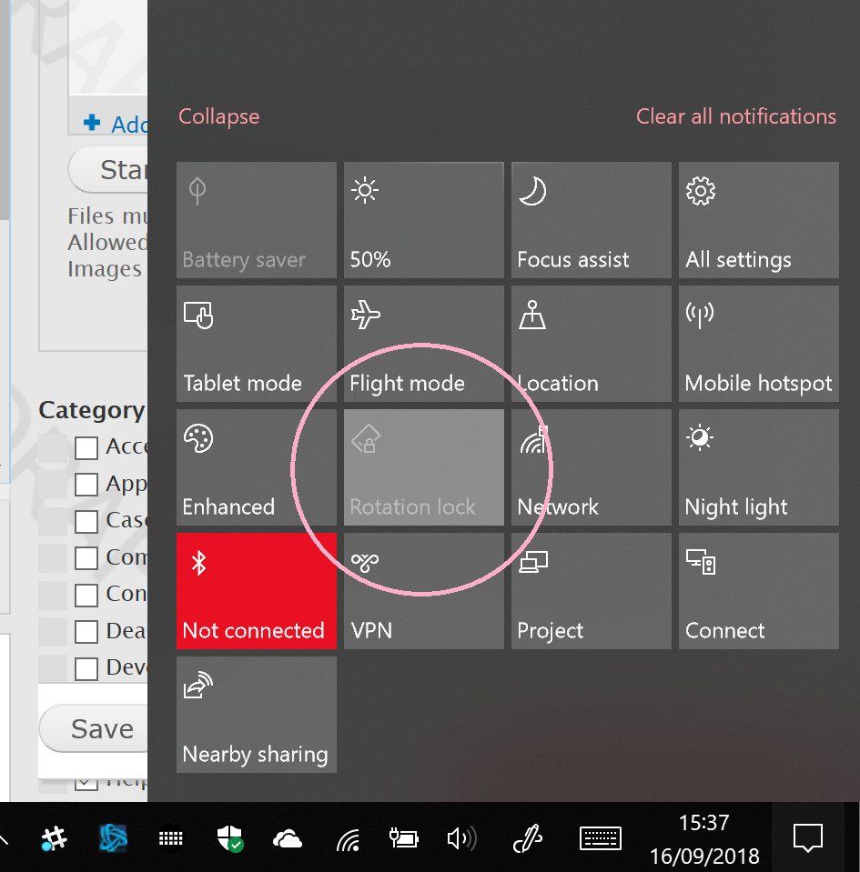Enable Tablet mode
Viewport: 860px width, 872px height.
click(x=256, y=344)
